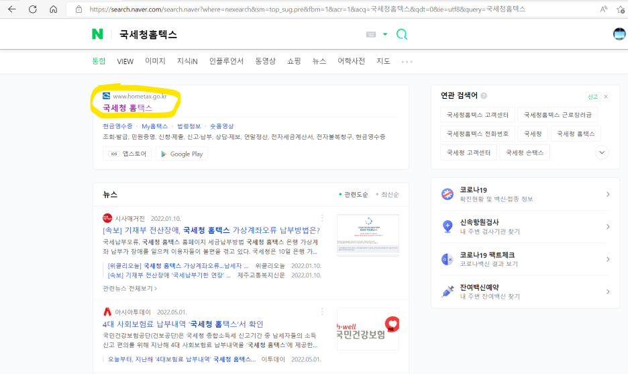Open the 국세청 홈택스 result title
The height and width of the screenshot is (374, 628).
point(127,108)
